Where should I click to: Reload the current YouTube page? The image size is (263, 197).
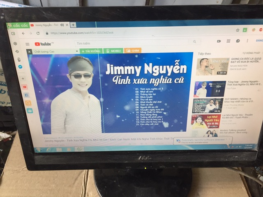tap(38, 33)
